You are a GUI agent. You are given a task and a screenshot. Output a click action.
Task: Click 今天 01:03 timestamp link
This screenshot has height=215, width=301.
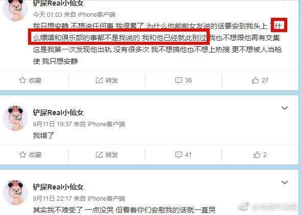pos(47,15)
